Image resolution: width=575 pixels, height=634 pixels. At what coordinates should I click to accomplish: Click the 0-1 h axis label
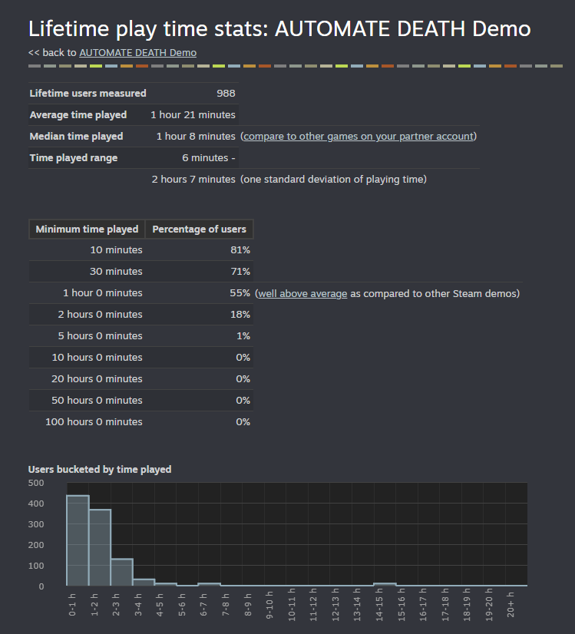[72, 605]
